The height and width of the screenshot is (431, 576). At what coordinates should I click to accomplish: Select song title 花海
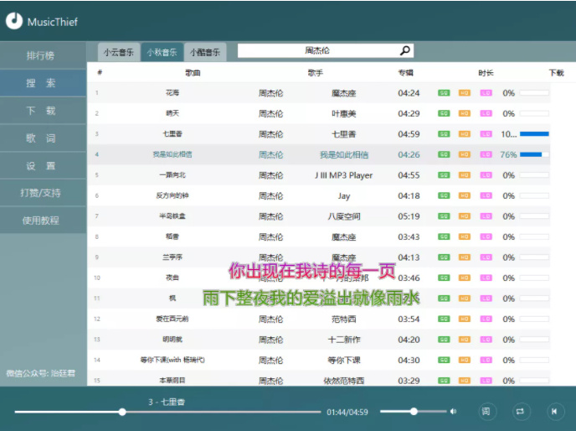click(x=172, y=93)
